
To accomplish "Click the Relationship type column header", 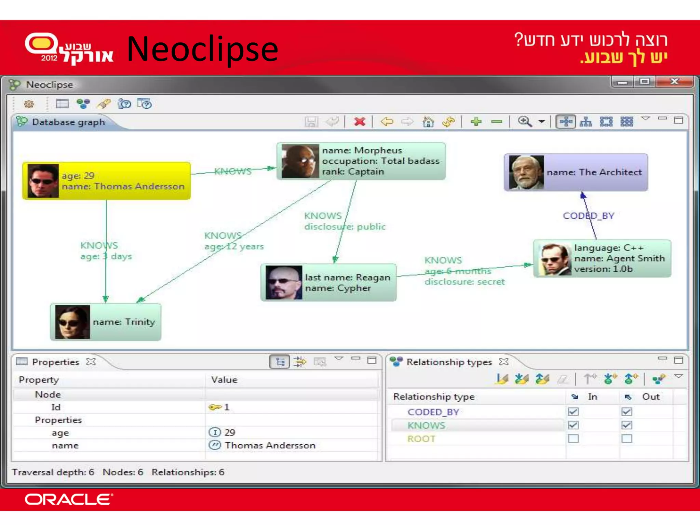I will 477,397.
